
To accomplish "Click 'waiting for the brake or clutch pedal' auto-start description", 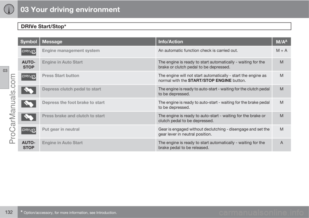I will (212, 118).
